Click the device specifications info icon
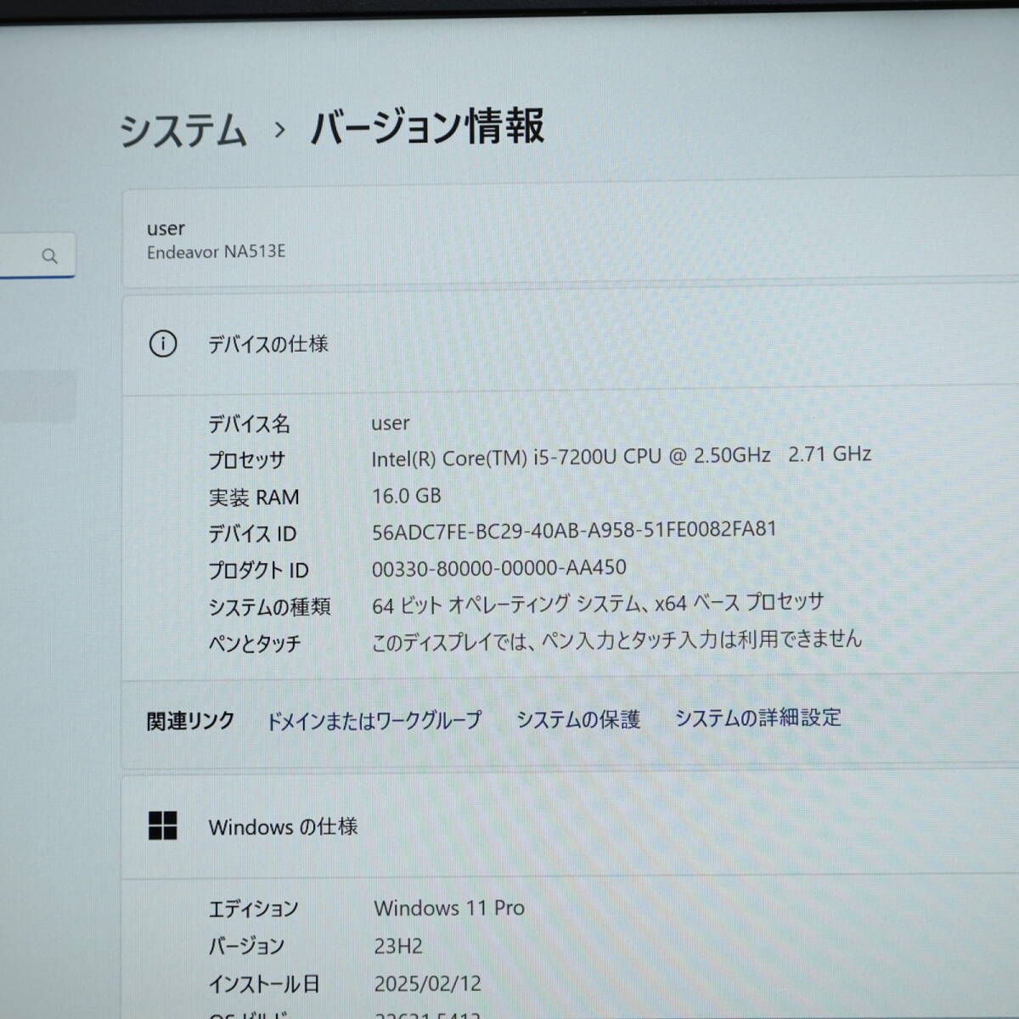 163,344
